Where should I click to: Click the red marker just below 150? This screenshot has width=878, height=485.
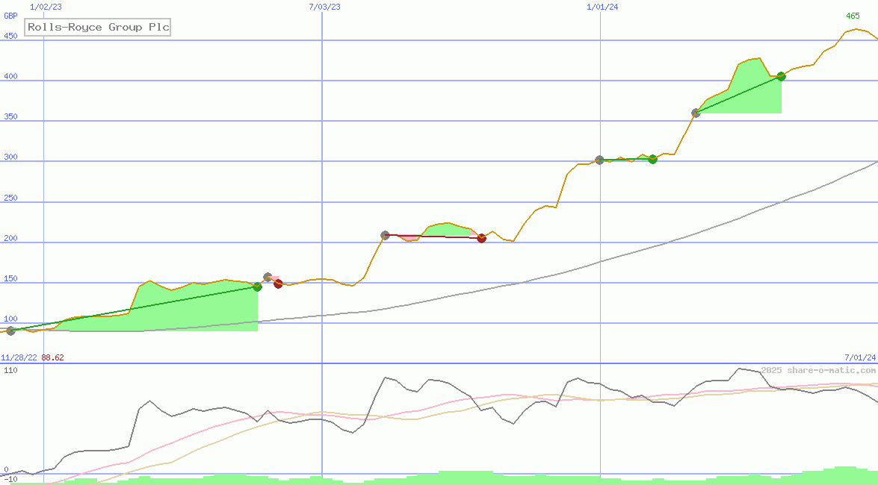click(278, 284)
